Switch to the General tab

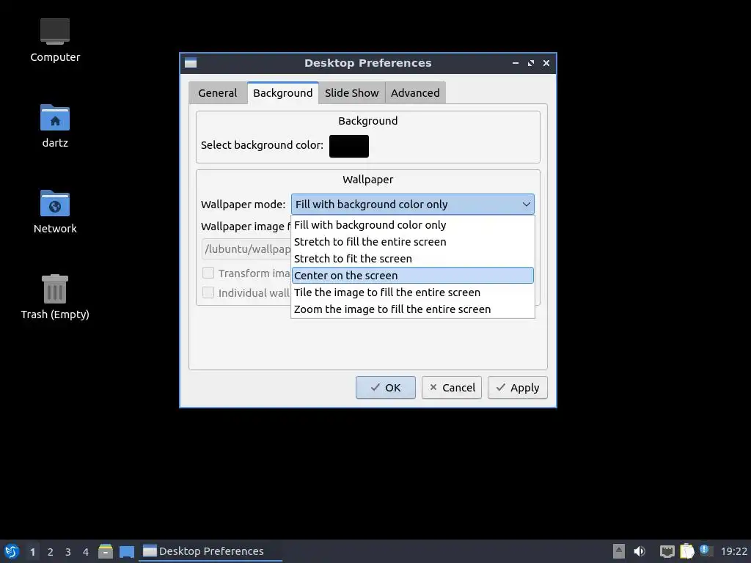(x=217, y=93)
